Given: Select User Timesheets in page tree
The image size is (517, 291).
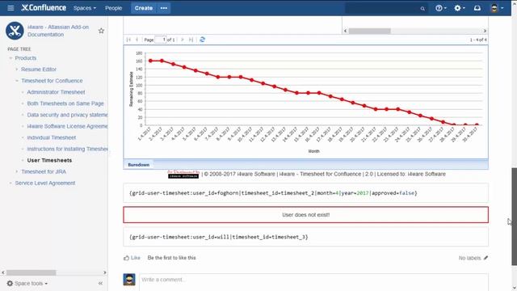Looking at the screenshot, I should [x=49, y=160].
